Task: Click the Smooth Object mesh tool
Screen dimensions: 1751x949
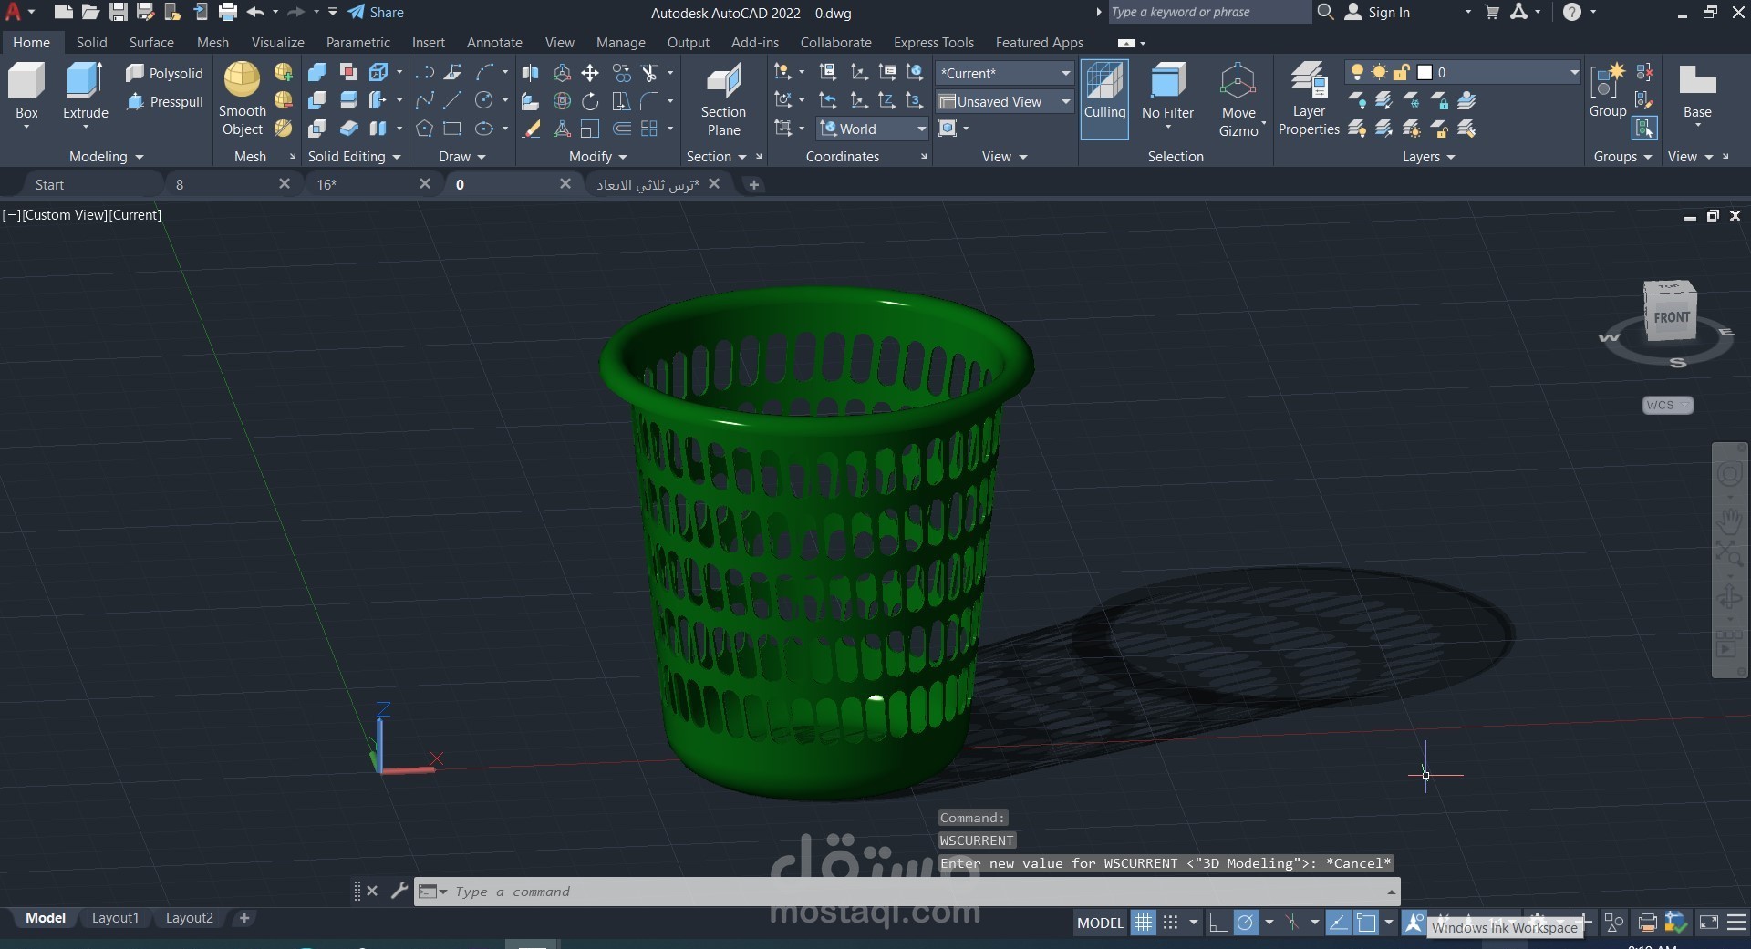Action: tap(242, 98)
